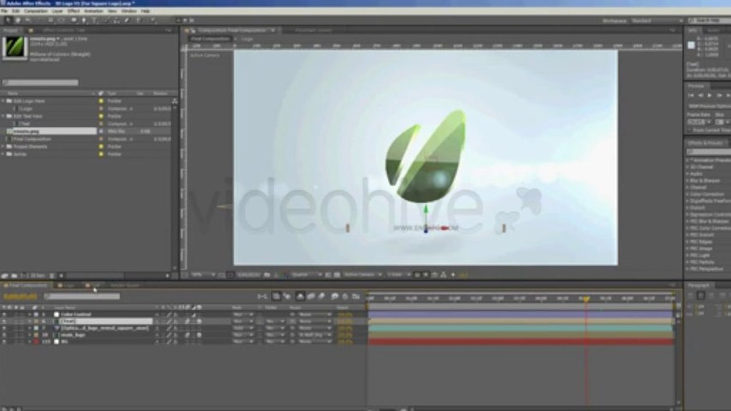Expand the Edit Text Here folder
Screen dimensions: 731x411
click(x=3, y=116)
